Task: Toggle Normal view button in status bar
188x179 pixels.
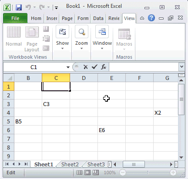Action: click(79, 172)
